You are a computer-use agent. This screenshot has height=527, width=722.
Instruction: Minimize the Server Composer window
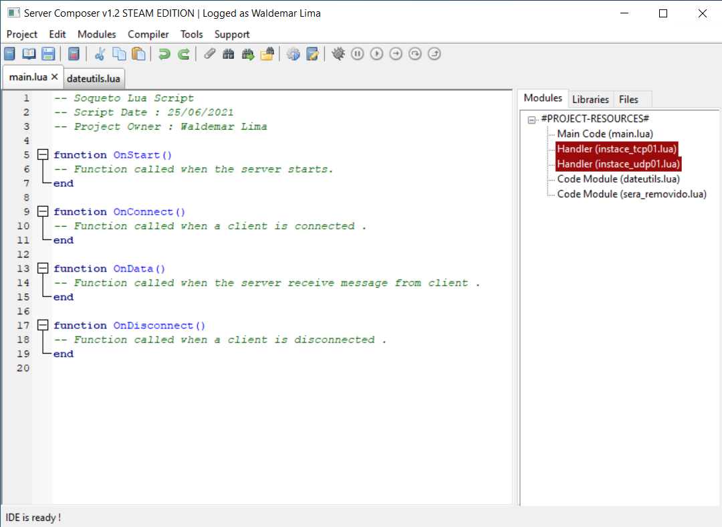pyautogui.click(x=624, y=13)
